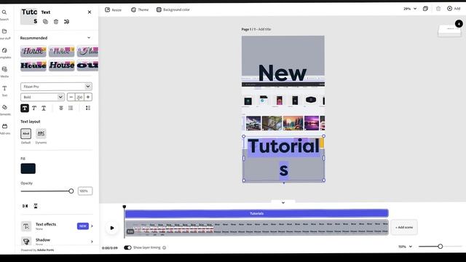
Task: Choose the first script House font style
Action: coord(33,51)
